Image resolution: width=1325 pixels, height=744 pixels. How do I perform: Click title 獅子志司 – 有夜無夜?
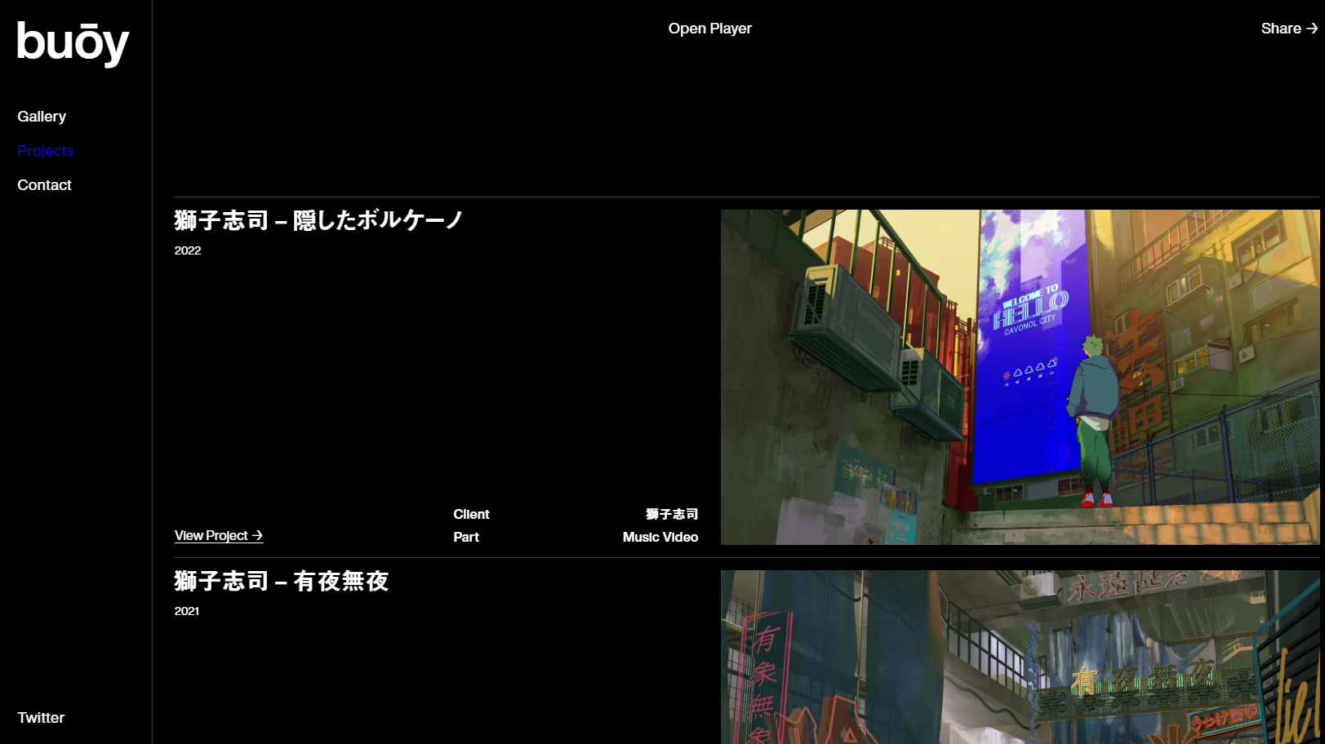point(282,581)
